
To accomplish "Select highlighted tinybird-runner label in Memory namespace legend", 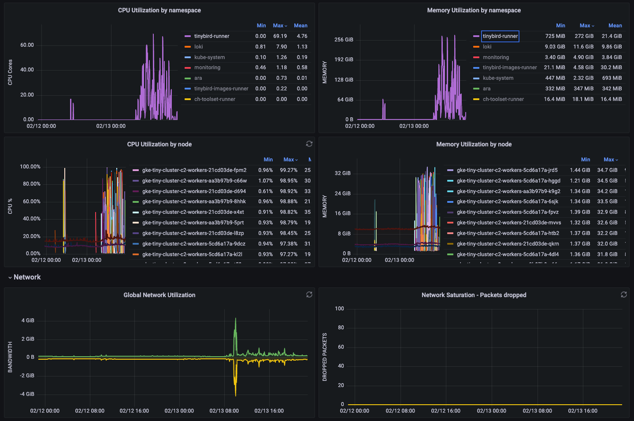I will point(500,36).
